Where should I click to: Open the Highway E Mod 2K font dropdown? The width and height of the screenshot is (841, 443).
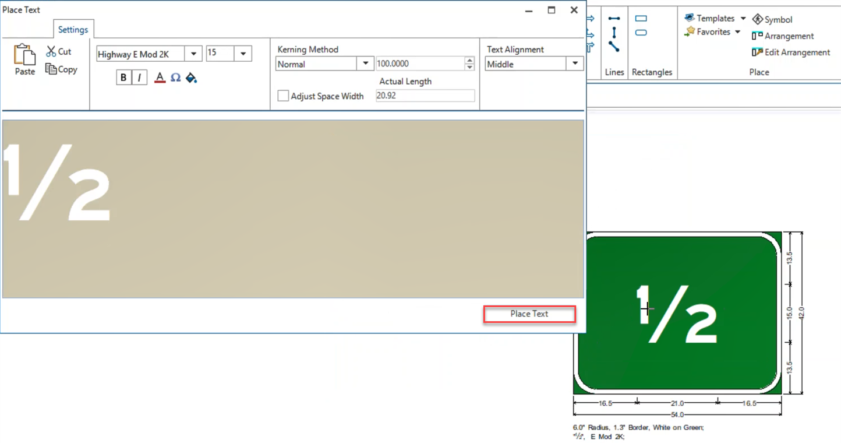coord(193,54)
